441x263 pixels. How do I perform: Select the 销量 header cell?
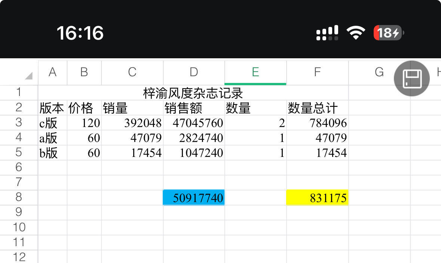[132, 108]
